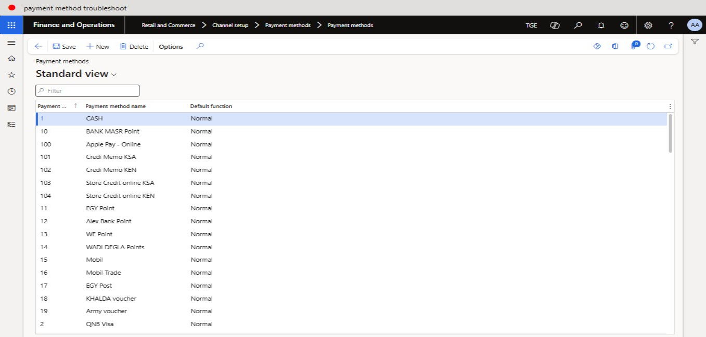The image size is (706, 337).
Task: Select EGY Point row
Action: 351,208
